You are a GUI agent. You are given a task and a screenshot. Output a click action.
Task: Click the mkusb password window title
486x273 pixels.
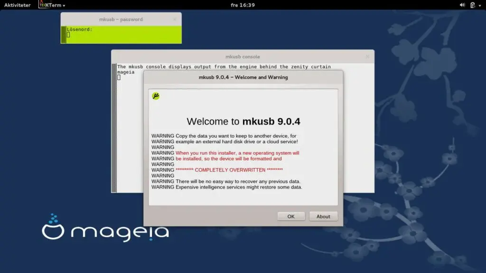(x=121, y=19)
